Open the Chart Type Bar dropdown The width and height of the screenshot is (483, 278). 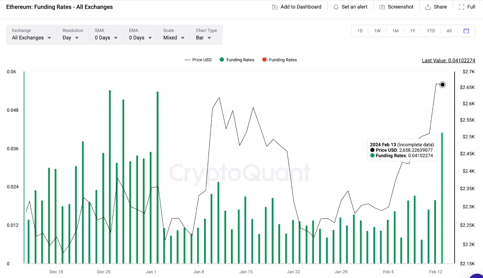point(203,38)
